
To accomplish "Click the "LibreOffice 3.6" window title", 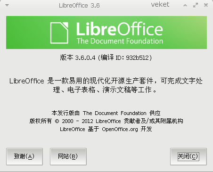I will pos(79,6).
